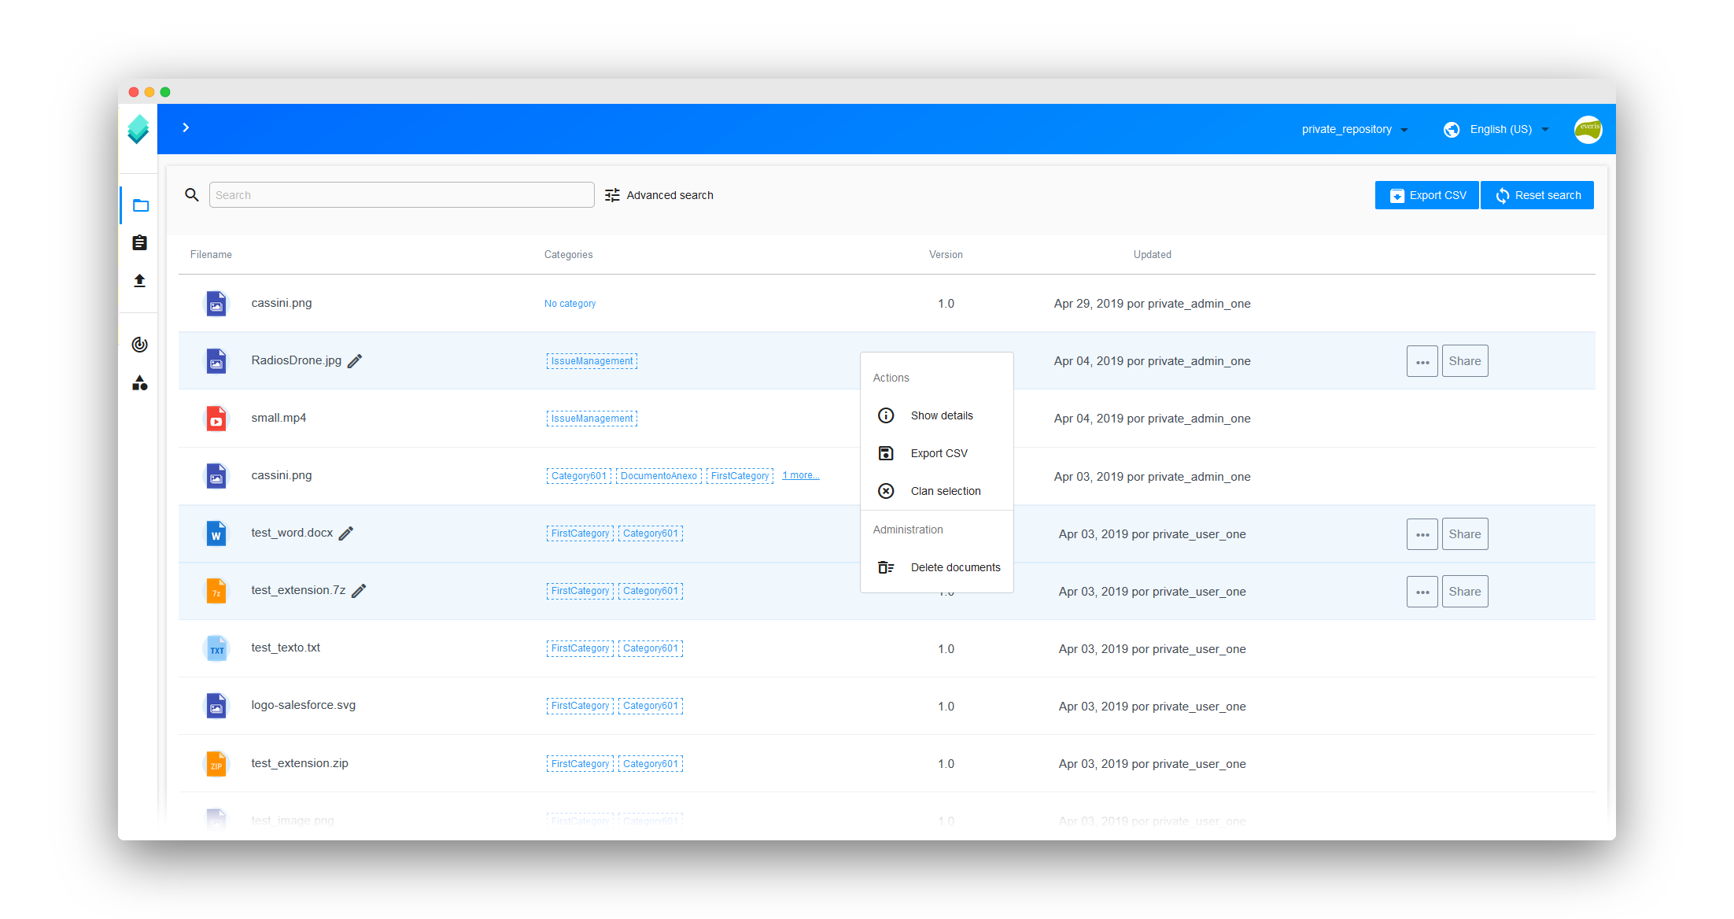Click the pencil icon next to RadiosDrone.jpg
The height and width of the screenshot is (919, 1734).
click(x=355, y=361)
